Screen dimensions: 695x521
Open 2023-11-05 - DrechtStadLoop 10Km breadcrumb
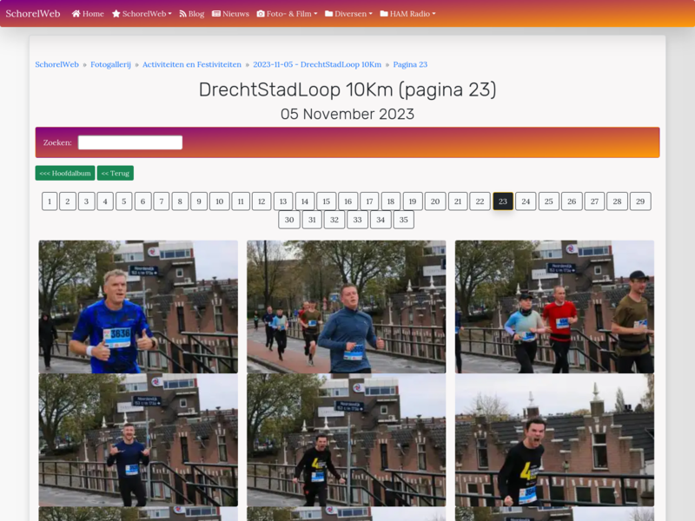pyautogui.click(x=317, y=64)
